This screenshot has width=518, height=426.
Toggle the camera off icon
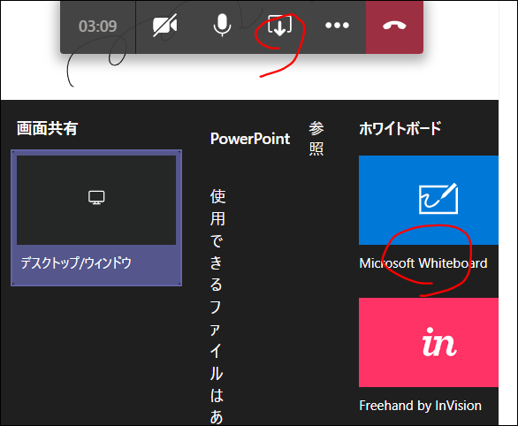click(164, 26)
